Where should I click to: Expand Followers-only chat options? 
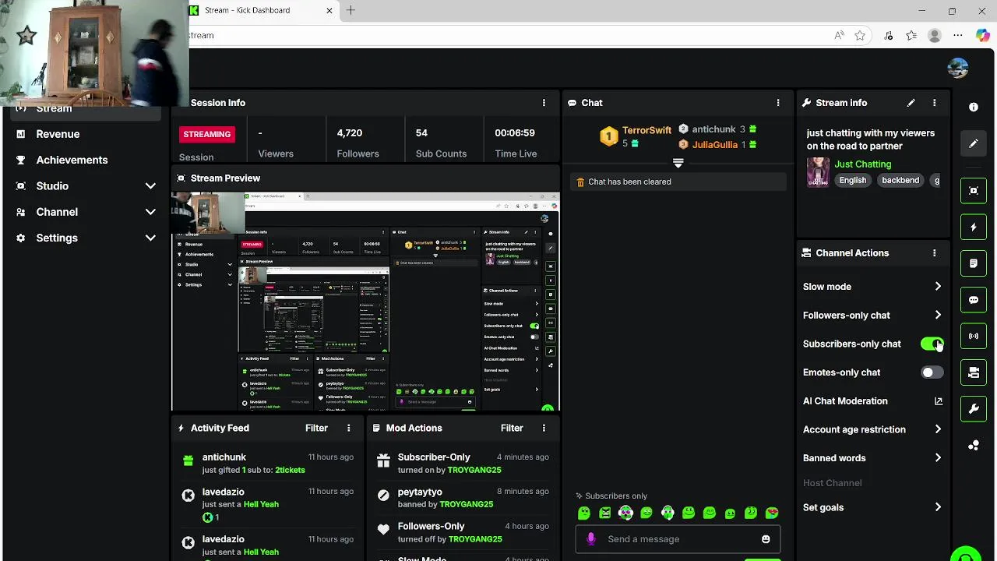(938, 316)
